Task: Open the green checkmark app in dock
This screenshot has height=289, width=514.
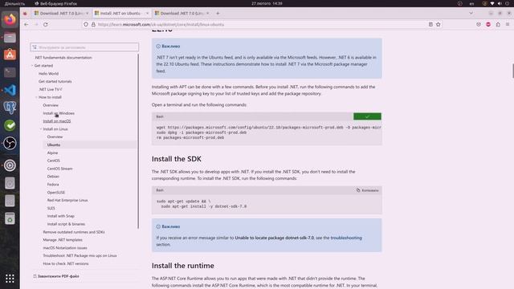Action: coord(10,125)
